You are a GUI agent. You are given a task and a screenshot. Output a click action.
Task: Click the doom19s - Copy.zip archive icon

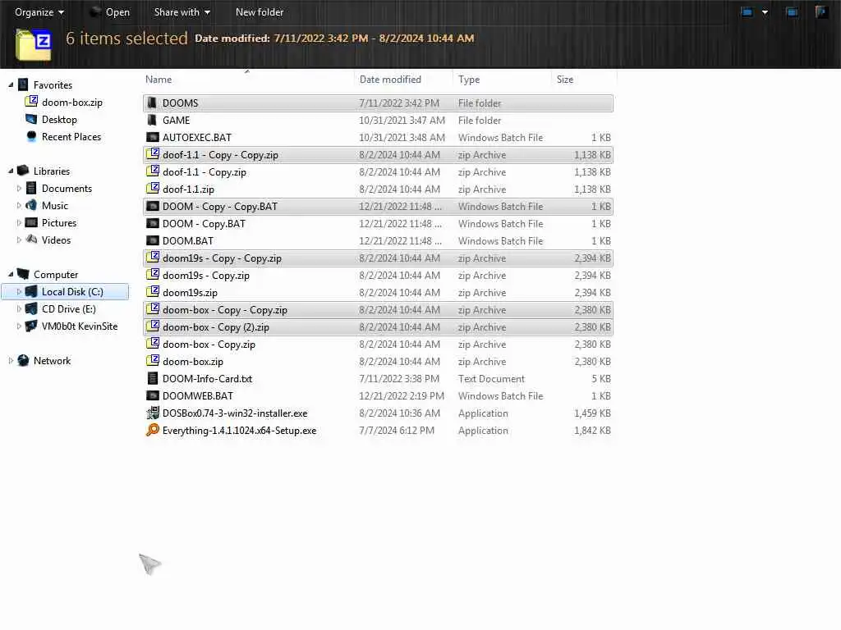pos(153,274)
